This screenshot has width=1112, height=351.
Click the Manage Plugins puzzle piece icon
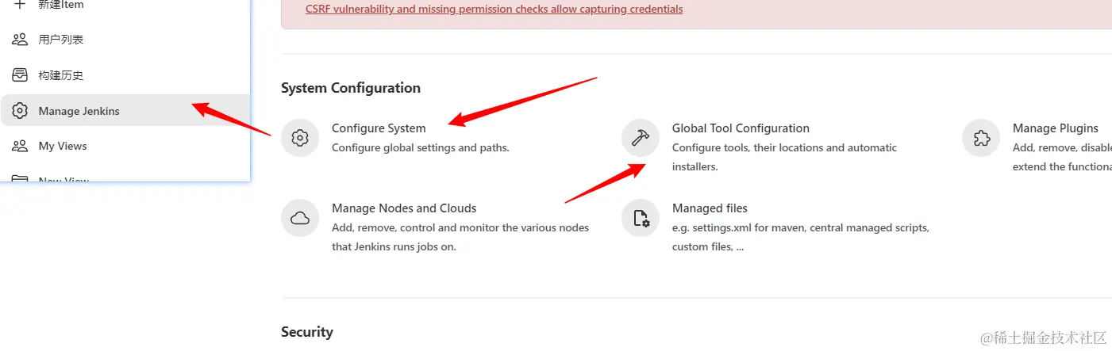(981, 138)
